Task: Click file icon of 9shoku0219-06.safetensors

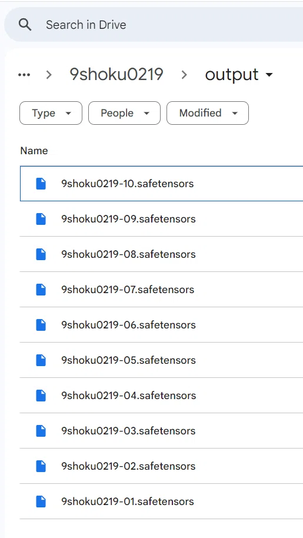Action: pos(41,325)
